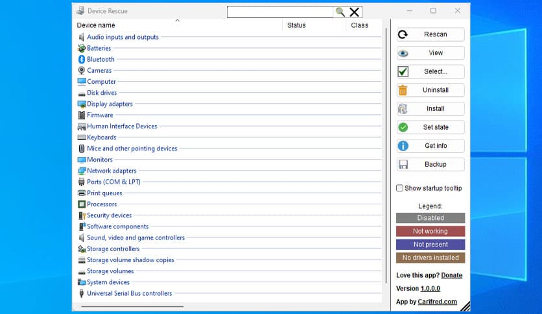Viewport: 542px width, 314px height.
Task: Click the Device Rescue title bar app icon
Action: 80,11
